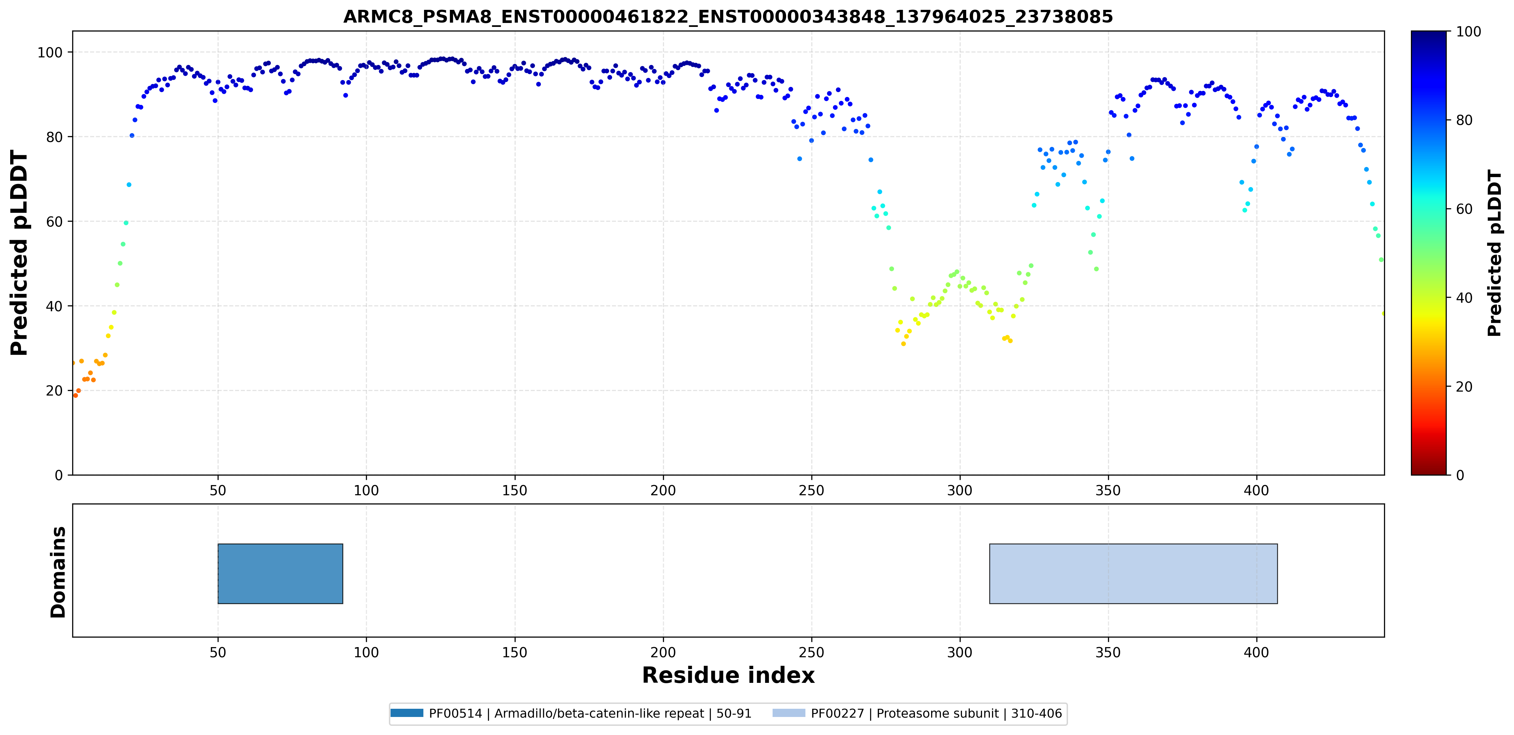This screenshot has height=735, width=1514.
Task: Click the PF00514 Armadillo domain rectangle
Action: coord(280,573)
